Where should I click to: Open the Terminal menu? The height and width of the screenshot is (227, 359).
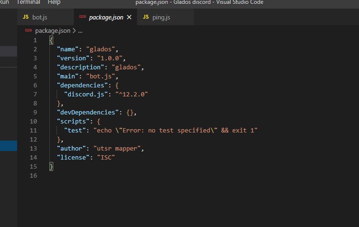28,2
